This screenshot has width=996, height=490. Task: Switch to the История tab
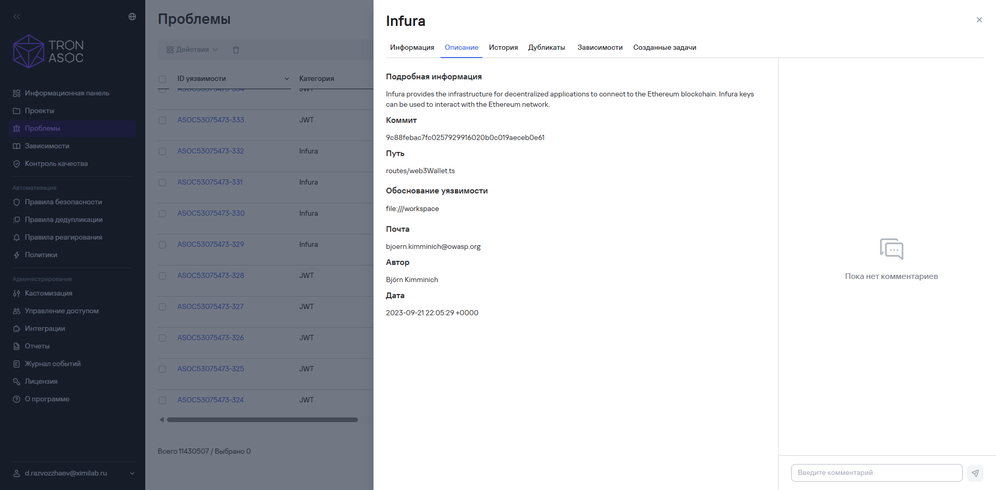click(503, 47)
